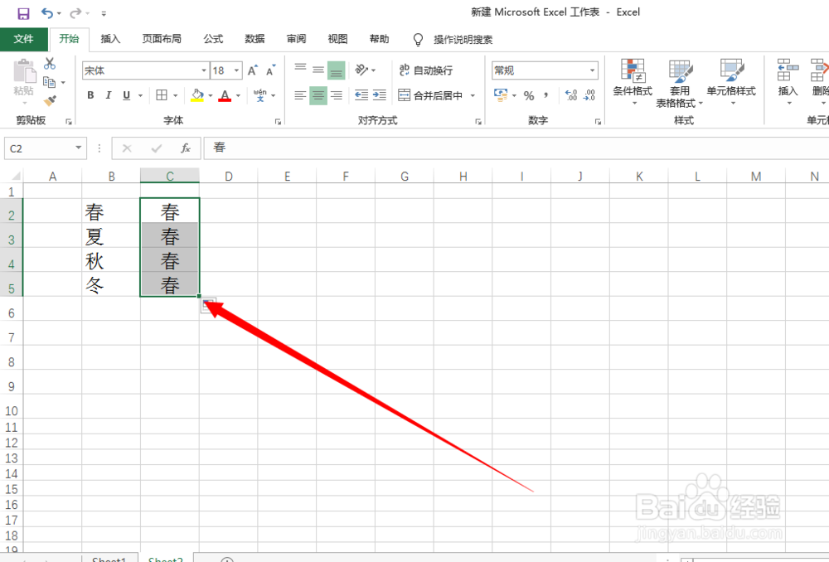Expand the 常规 number format dropdown

(x=592, y=70)
